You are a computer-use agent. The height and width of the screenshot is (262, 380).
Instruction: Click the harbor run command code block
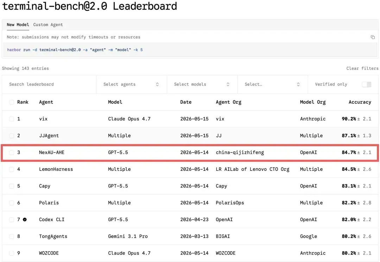(190, 50)
